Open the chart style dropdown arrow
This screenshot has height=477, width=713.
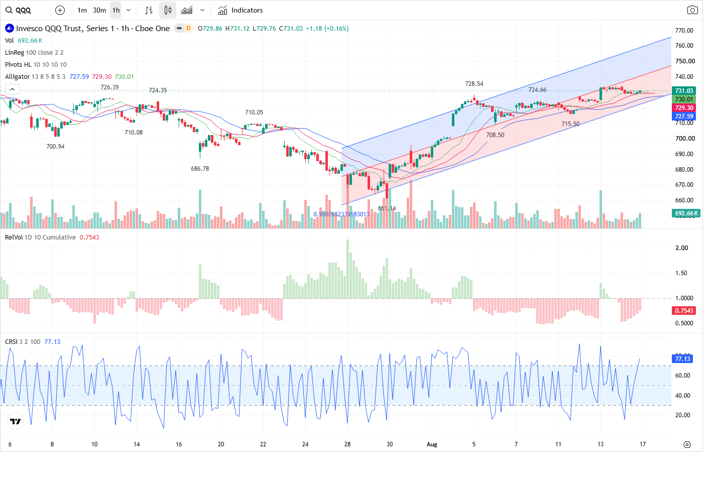[202, 10]
